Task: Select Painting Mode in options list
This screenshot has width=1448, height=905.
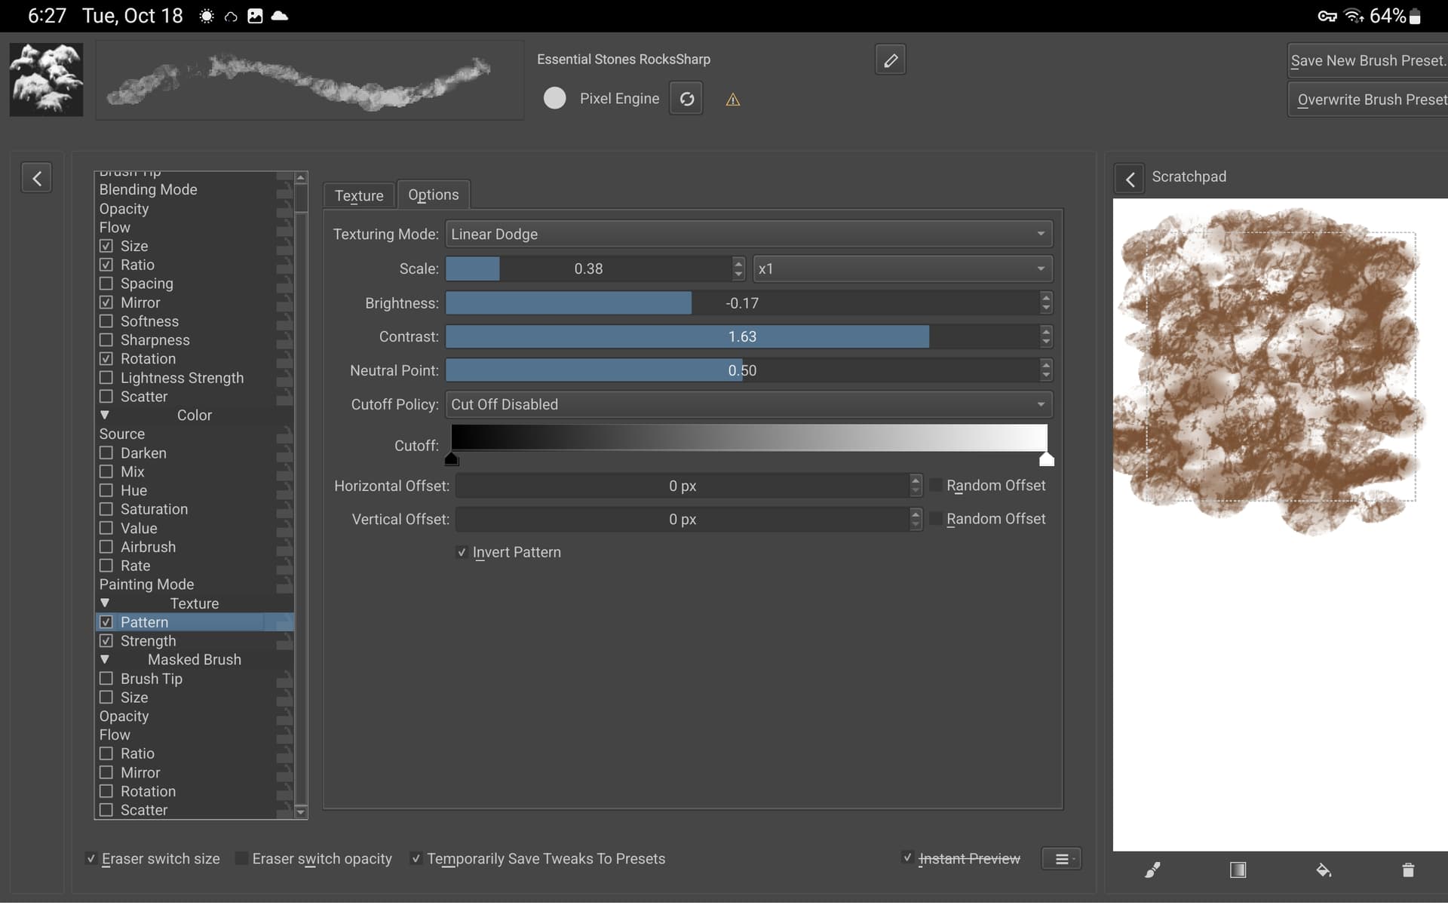Action: (147, 584)
